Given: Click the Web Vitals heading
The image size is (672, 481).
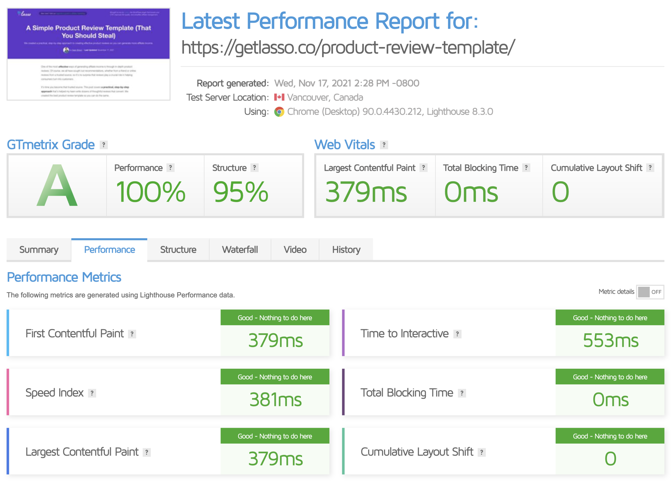Looking at the screenshot, I should coord(345,145).
